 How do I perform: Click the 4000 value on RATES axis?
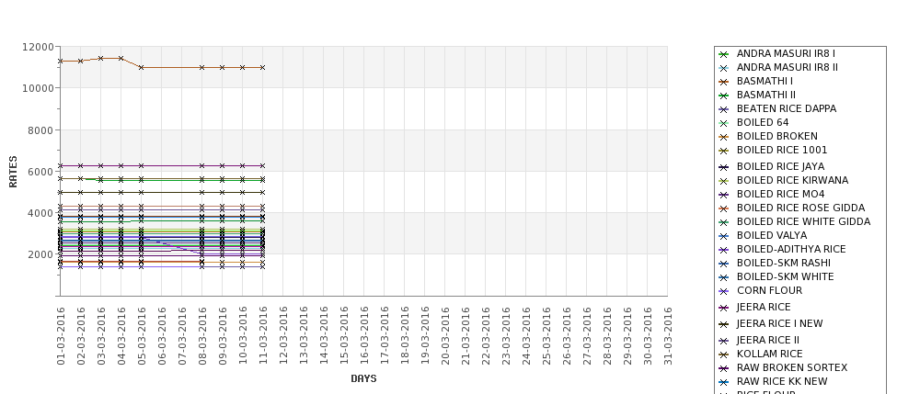(40, 213)
